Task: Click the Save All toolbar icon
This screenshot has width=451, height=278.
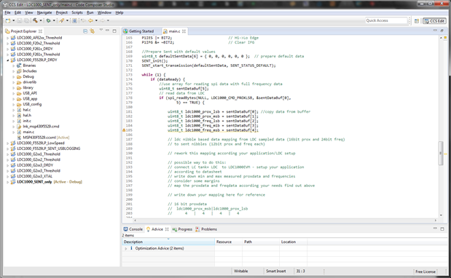Action: coord(26,20)
